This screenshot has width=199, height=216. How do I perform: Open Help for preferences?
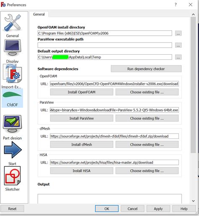pos(184,209)
